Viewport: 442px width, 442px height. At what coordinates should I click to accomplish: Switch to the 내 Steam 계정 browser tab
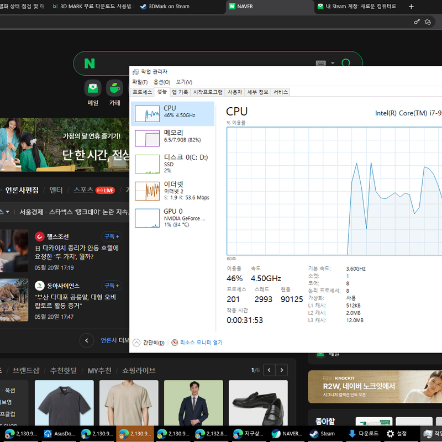pyautogui.click(x=358, y=7)
